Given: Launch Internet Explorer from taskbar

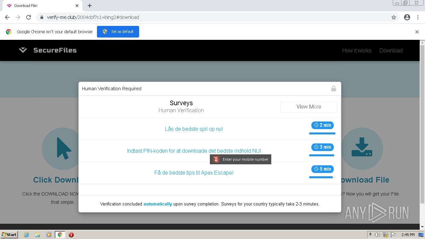Looking at the screenshot, I should [x=26, y=235].
